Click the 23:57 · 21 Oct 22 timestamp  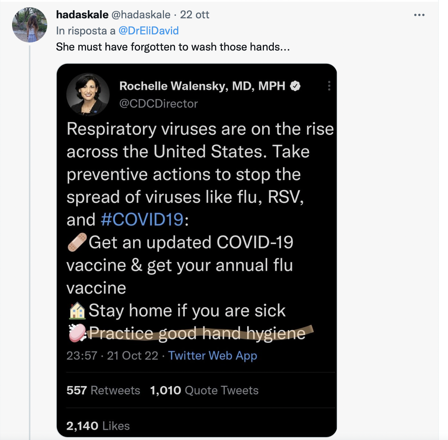point(112,356)
